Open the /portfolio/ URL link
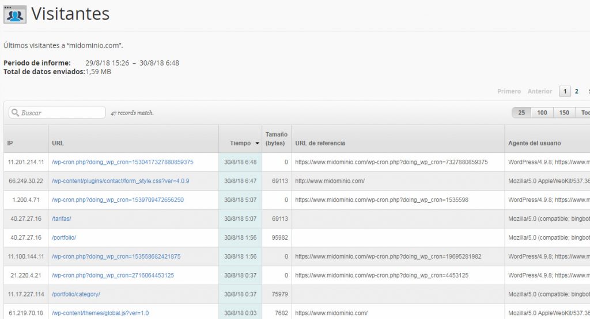This screenshot has height=319, width=590. pos(64,237)
